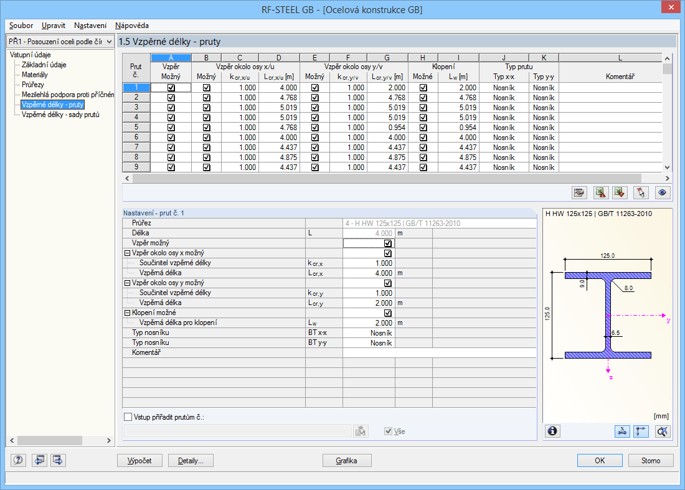Click the Detaily... button
Viewport: 685px width, 490px height.
coord(191,460)
